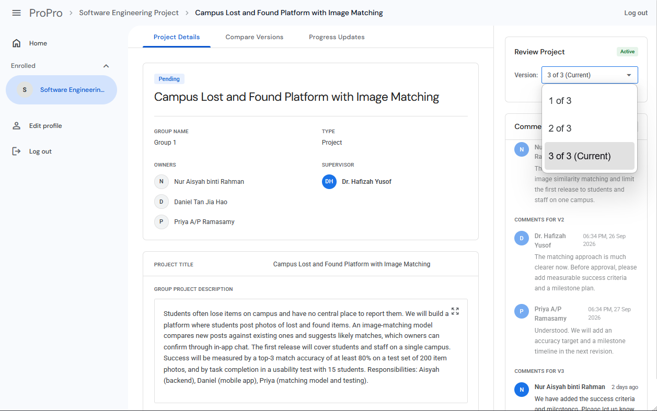Click the top-right Log out link
The width and height of the screenshot is (657, 411).
636,13
